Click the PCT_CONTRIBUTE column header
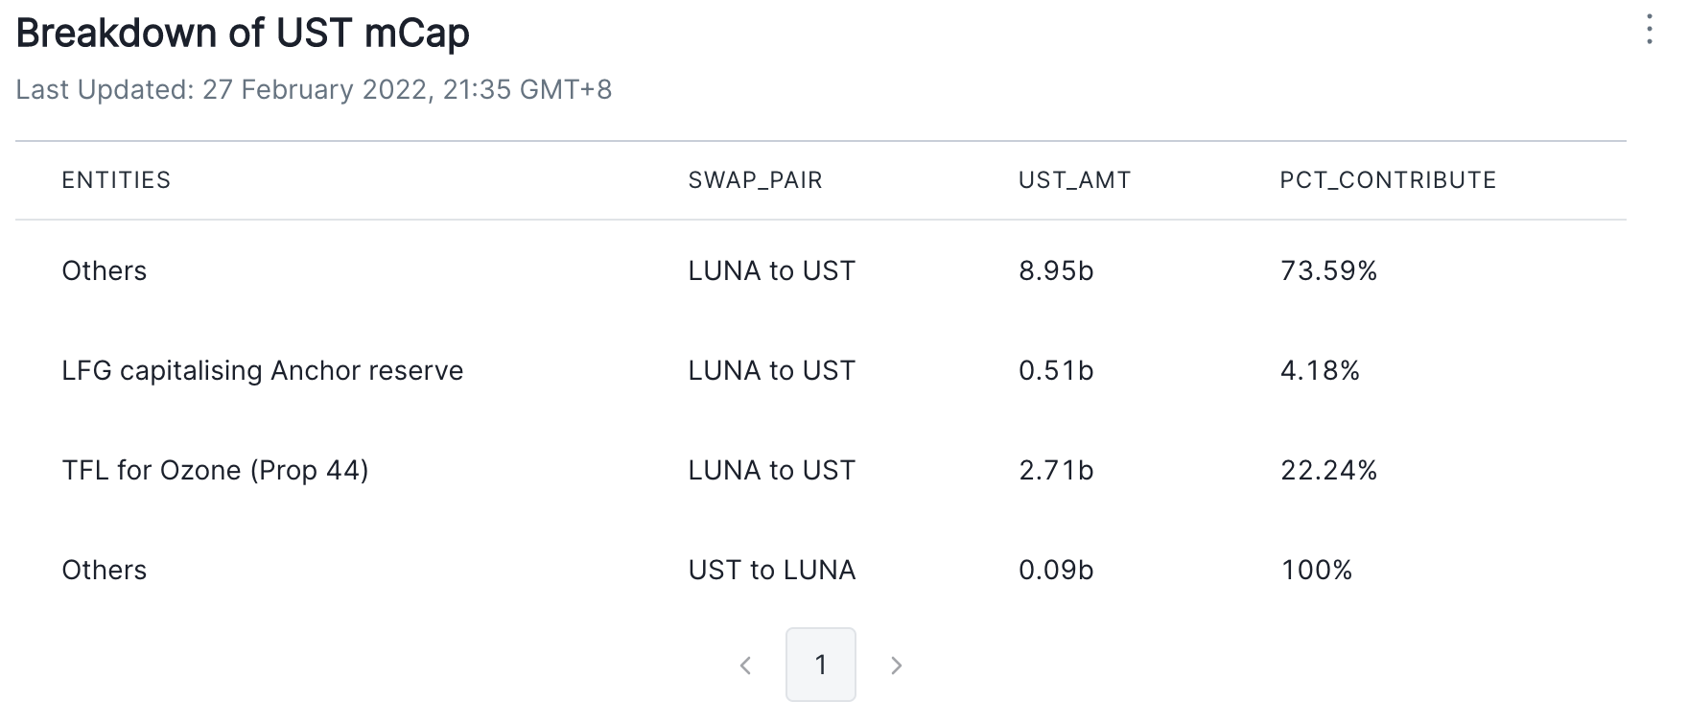 [1388, 180]
